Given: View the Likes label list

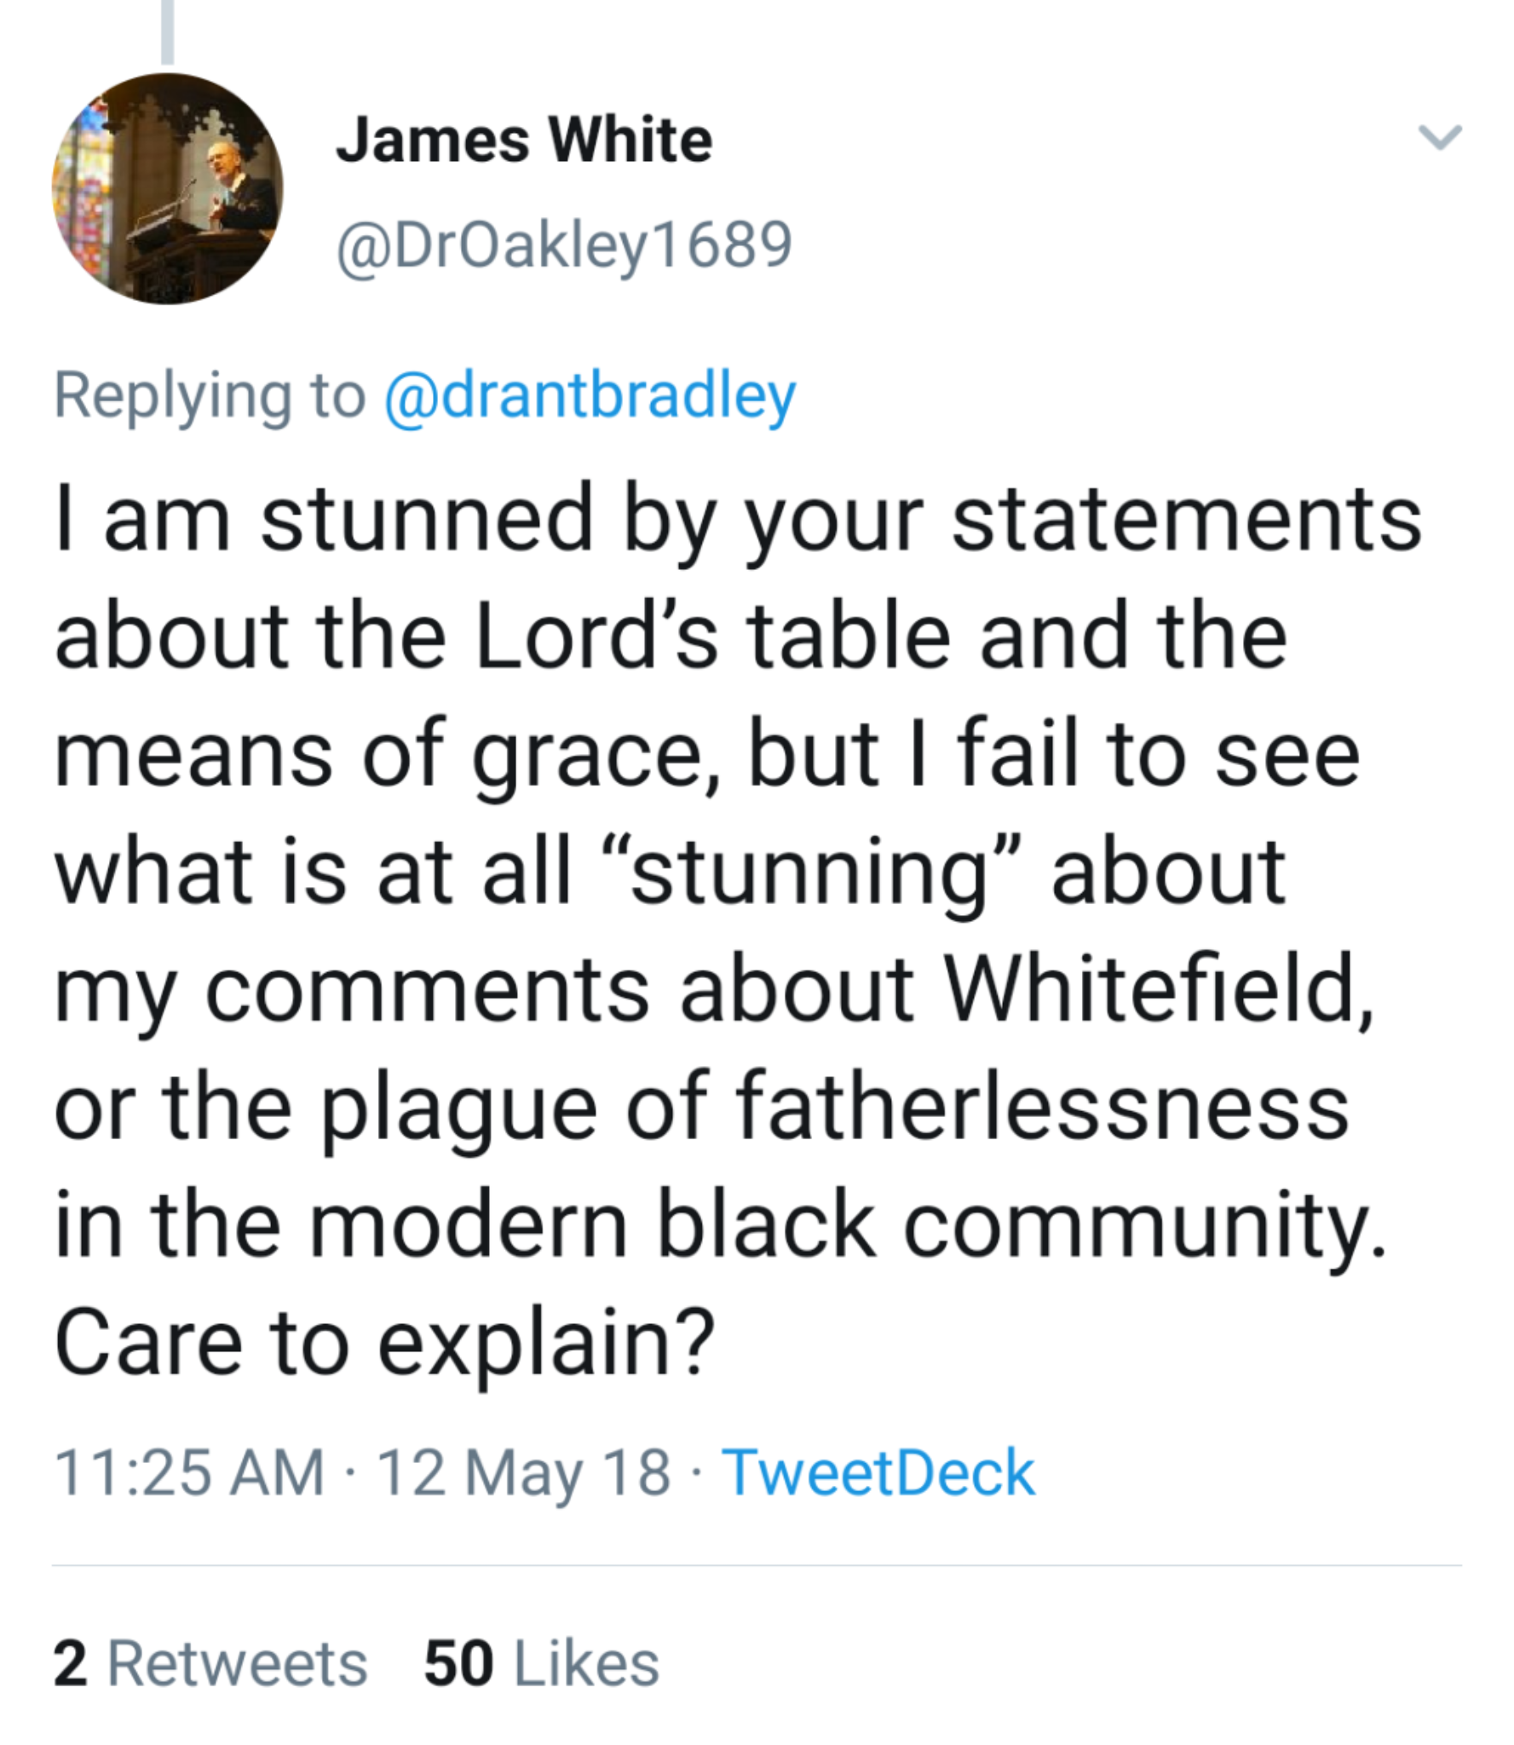Looking at the screenshot, I should pos(587,1663).
